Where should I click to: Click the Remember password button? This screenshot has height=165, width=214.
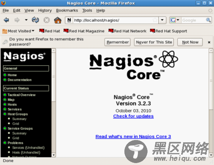pos(117,42)
